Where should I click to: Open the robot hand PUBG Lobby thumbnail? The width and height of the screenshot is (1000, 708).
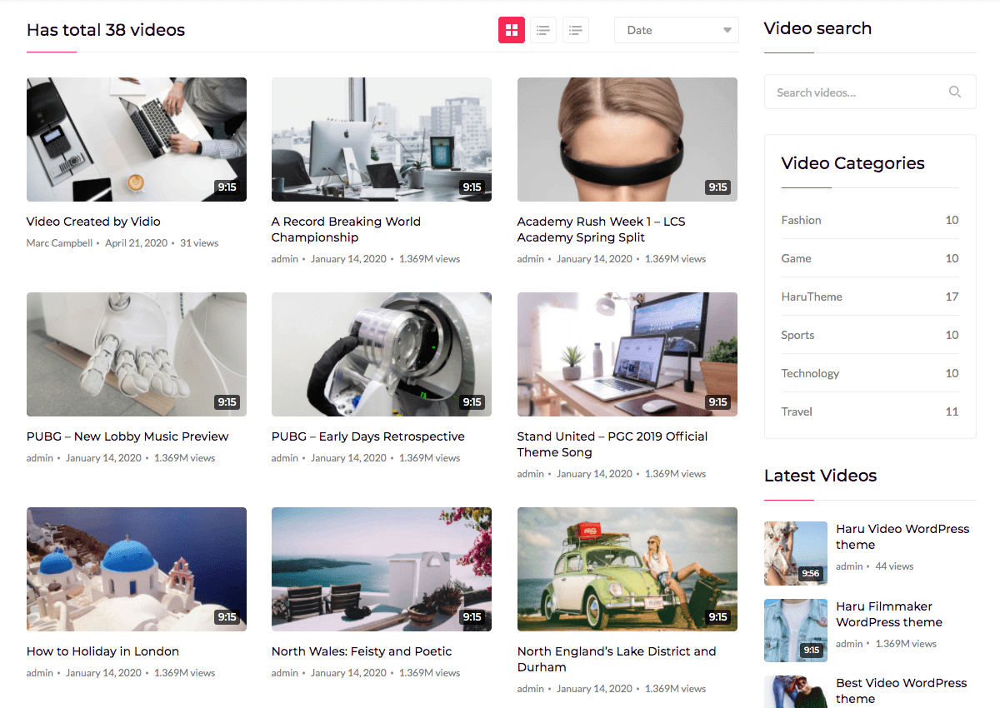pos(137,354)
